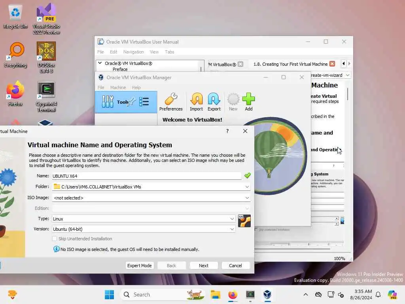Select the Tools item in Manager sidebar
This screenshot has width=405, height=304.
tap(126, 102)
